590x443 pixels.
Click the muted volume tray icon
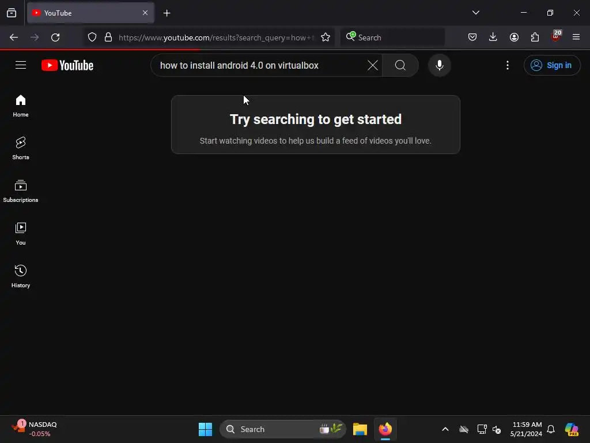point(497,429)
